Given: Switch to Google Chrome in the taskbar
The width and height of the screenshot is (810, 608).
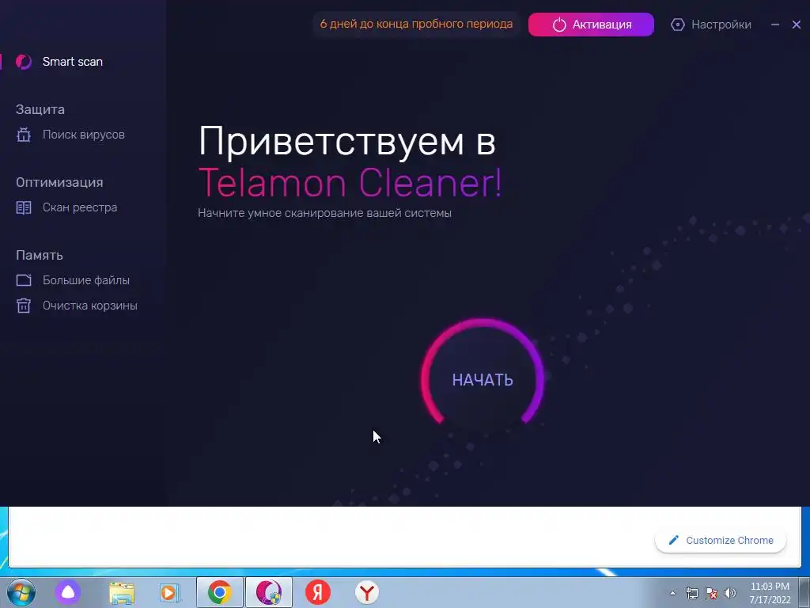Looking at the screenshot, I should click(220, 592).
